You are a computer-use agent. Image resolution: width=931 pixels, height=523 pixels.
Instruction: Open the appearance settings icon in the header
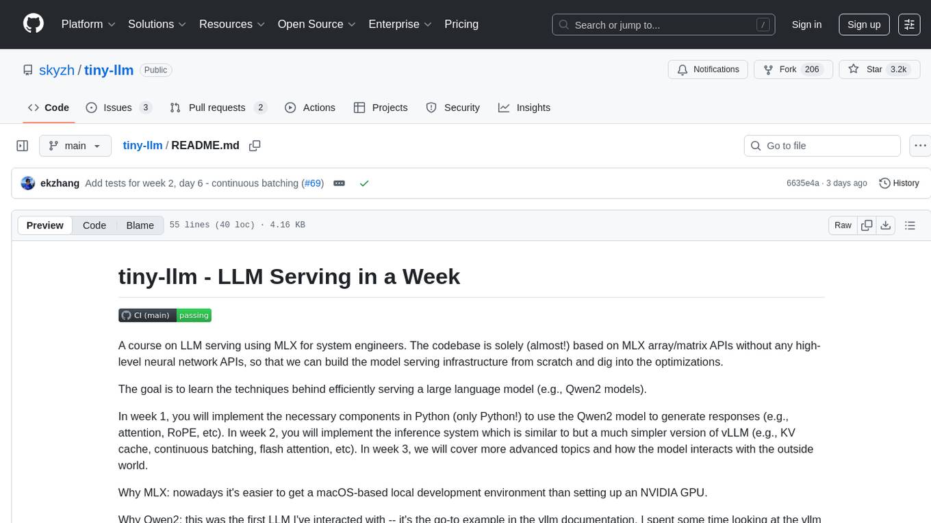pos(909,25)
